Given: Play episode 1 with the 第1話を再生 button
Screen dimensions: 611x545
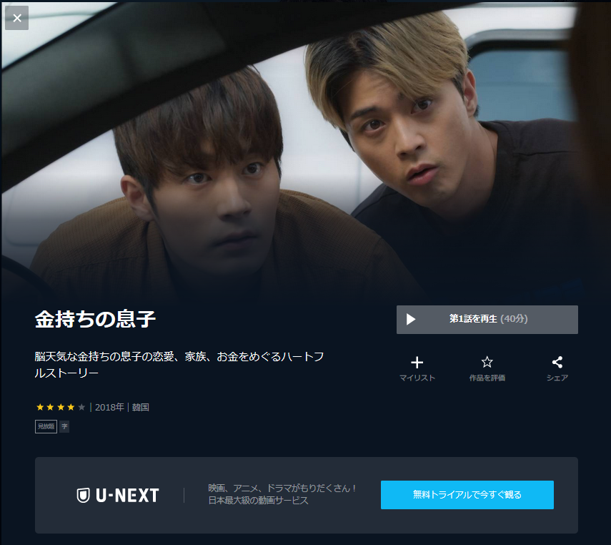Looking at the screenshot, I should (487, 320).
